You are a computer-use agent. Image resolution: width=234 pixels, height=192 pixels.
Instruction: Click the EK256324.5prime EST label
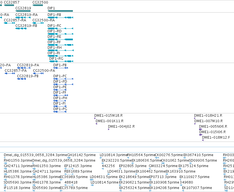pyautogui.click(x=134, y=188)
